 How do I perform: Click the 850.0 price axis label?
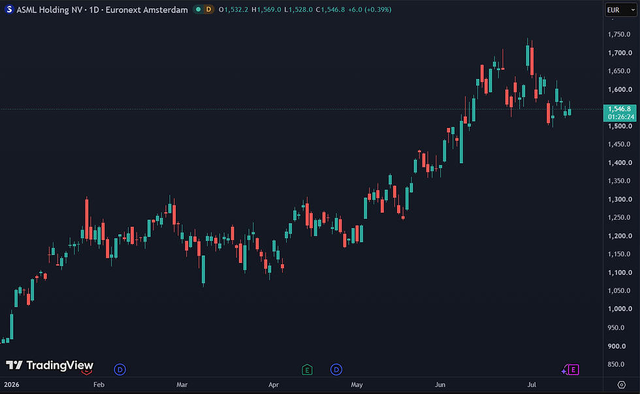616,364
